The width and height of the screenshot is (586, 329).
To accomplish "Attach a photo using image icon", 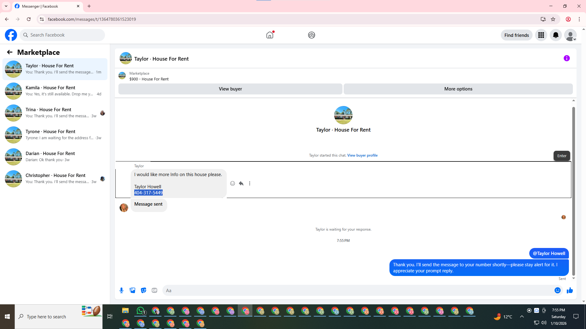I will (x=132, y=290).
